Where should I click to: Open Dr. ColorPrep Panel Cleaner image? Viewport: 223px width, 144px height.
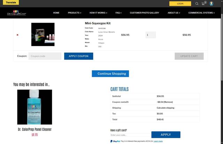tap(34, 107)
